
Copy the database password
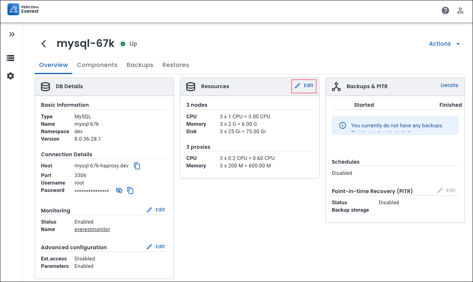pos(130,190)
